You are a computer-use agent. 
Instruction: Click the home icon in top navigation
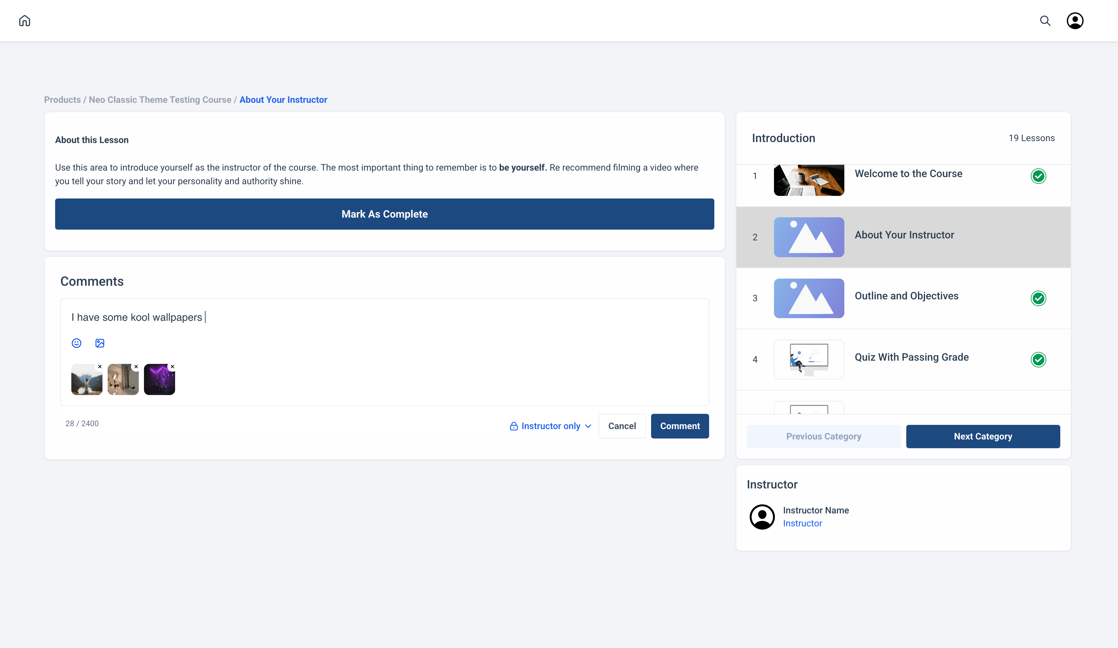point(25,21)
